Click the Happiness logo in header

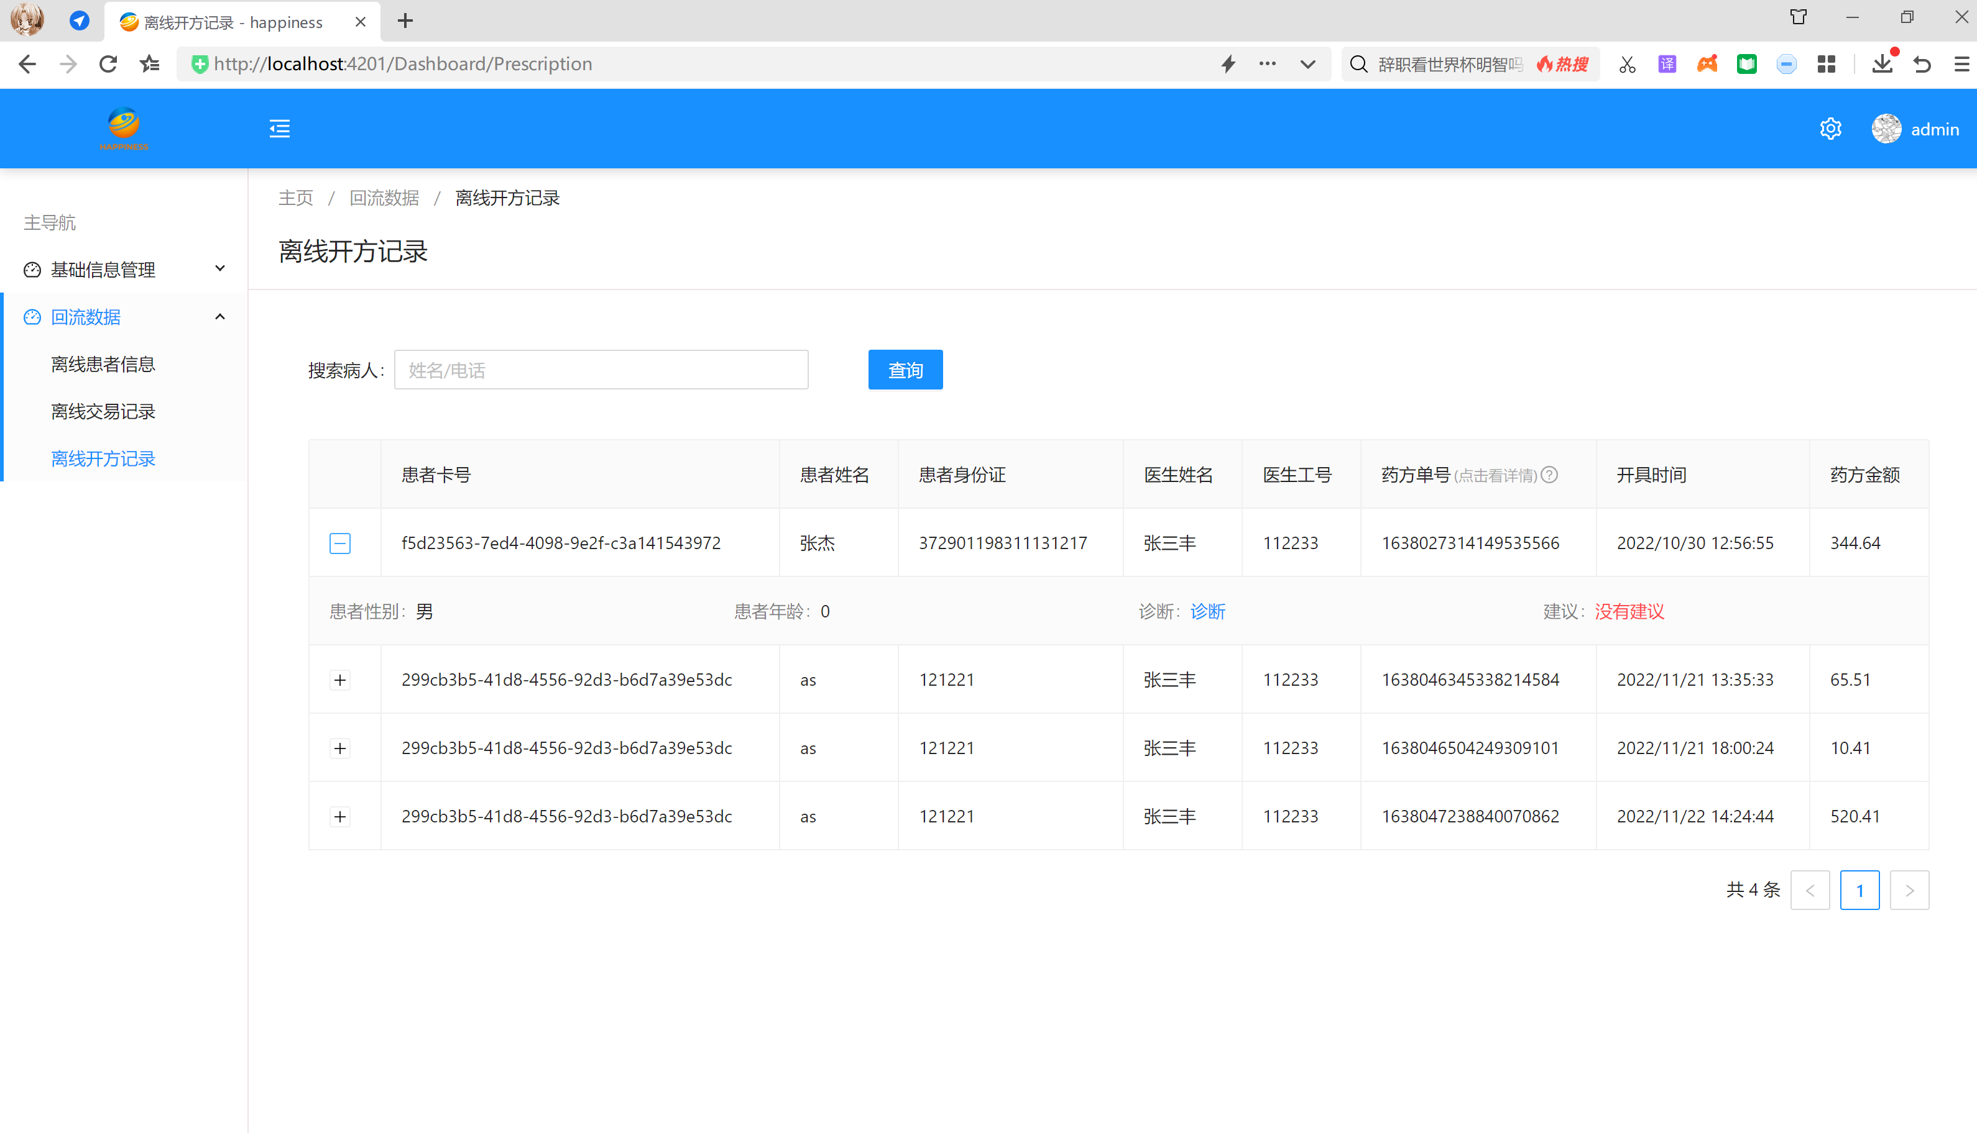click(124, 129)
